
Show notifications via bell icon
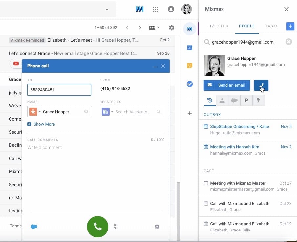coord(171,9)
